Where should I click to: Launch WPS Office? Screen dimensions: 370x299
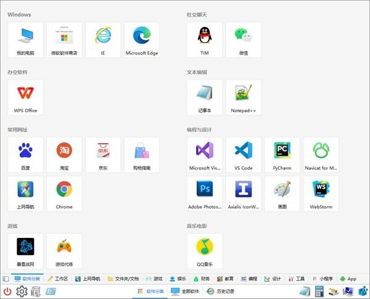pos(26,97)
